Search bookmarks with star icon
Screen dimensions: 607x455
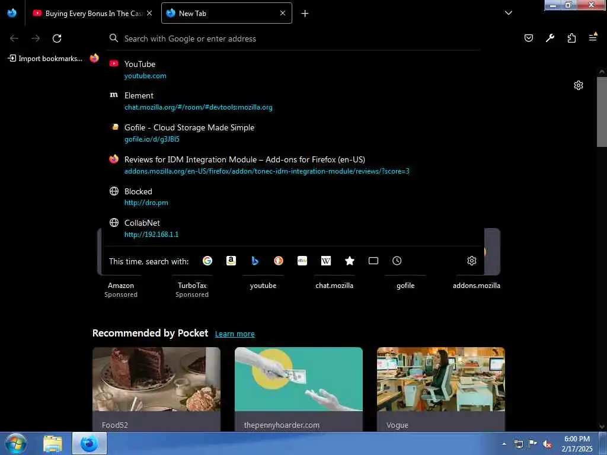350,261
